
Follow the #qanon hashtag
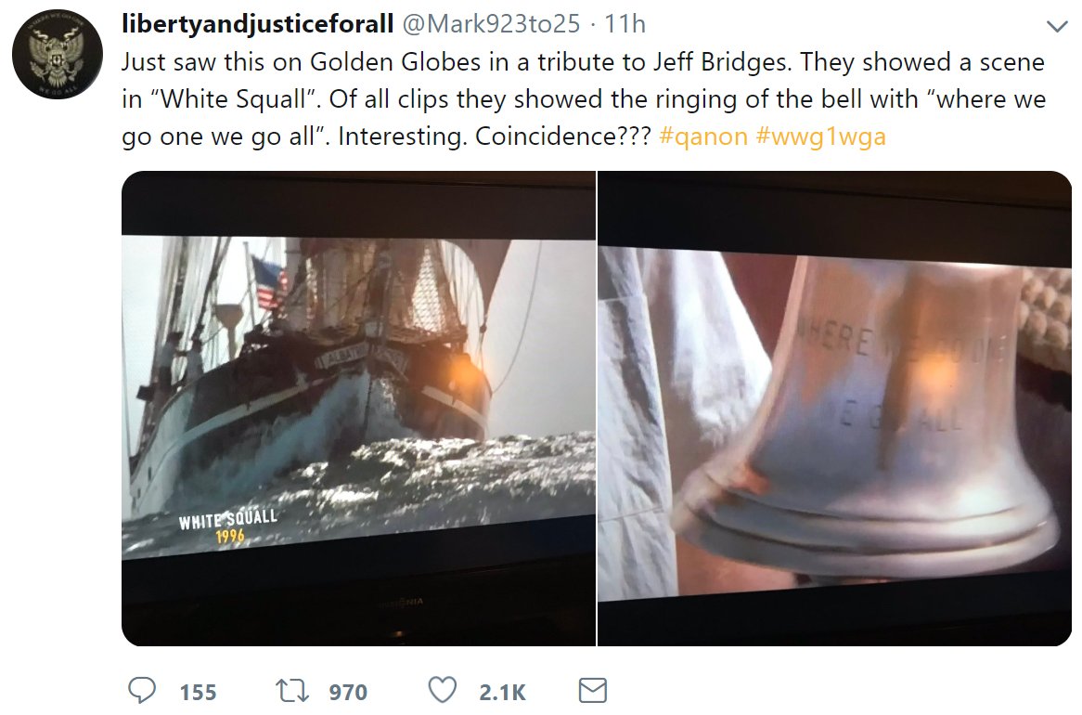pyautogui.click(x=703, y=136)
